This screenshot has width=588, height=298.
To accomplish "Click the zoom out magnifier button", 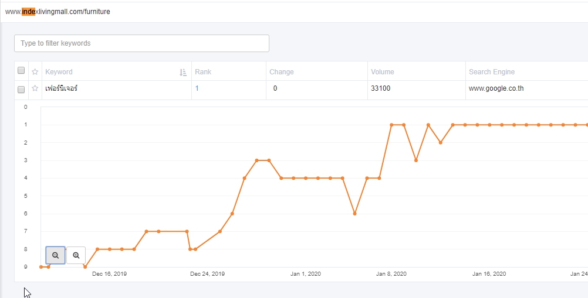I will [x=55, y=255].
